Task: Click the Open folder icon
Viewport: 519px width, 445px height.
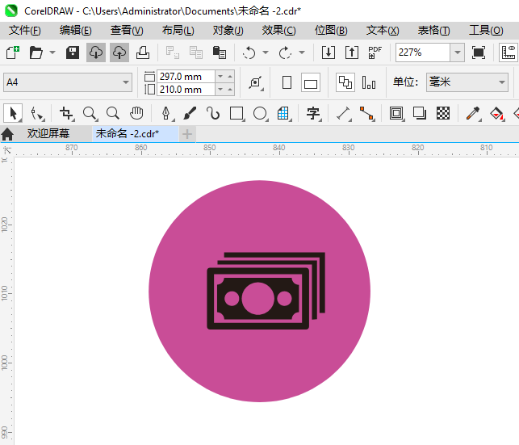Action: click(36, 52)
